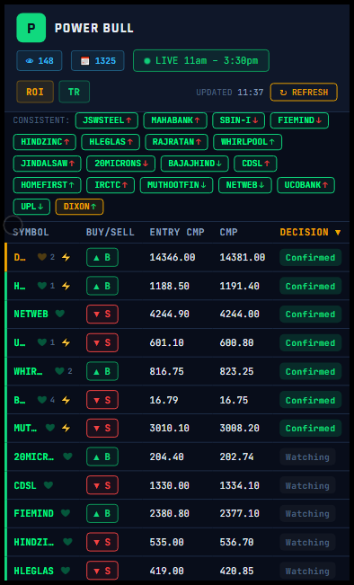
Task: Sort by the DECISION column dropdown
Action: [310, 233]
